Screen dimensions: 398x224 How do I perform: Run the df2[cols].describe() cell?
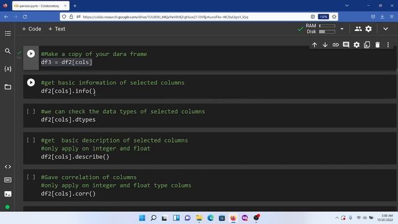coord(31,140)
